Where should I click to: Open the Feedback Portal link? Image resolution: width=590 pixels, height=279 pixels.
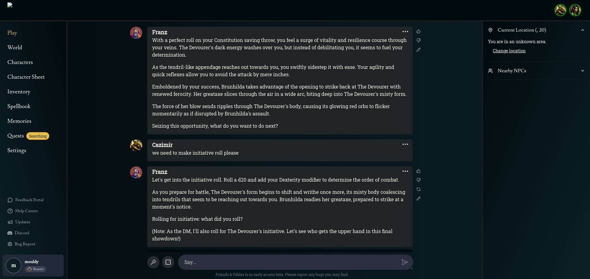[x=29, y=200]
